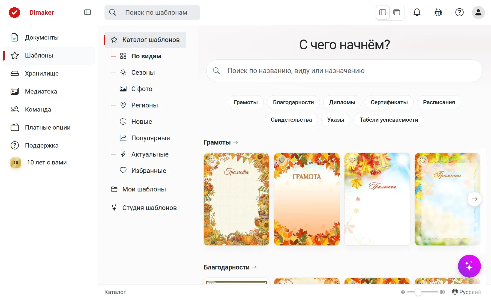Favorite the orange ГРАМОТА template
The width and height of the screenshot is (491, 300).
click(282, 160)
